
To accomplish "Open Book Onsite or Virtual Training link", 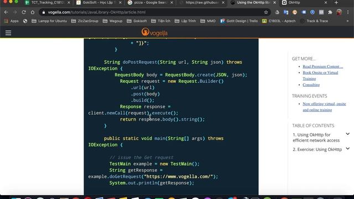I will tap(320, 76).
